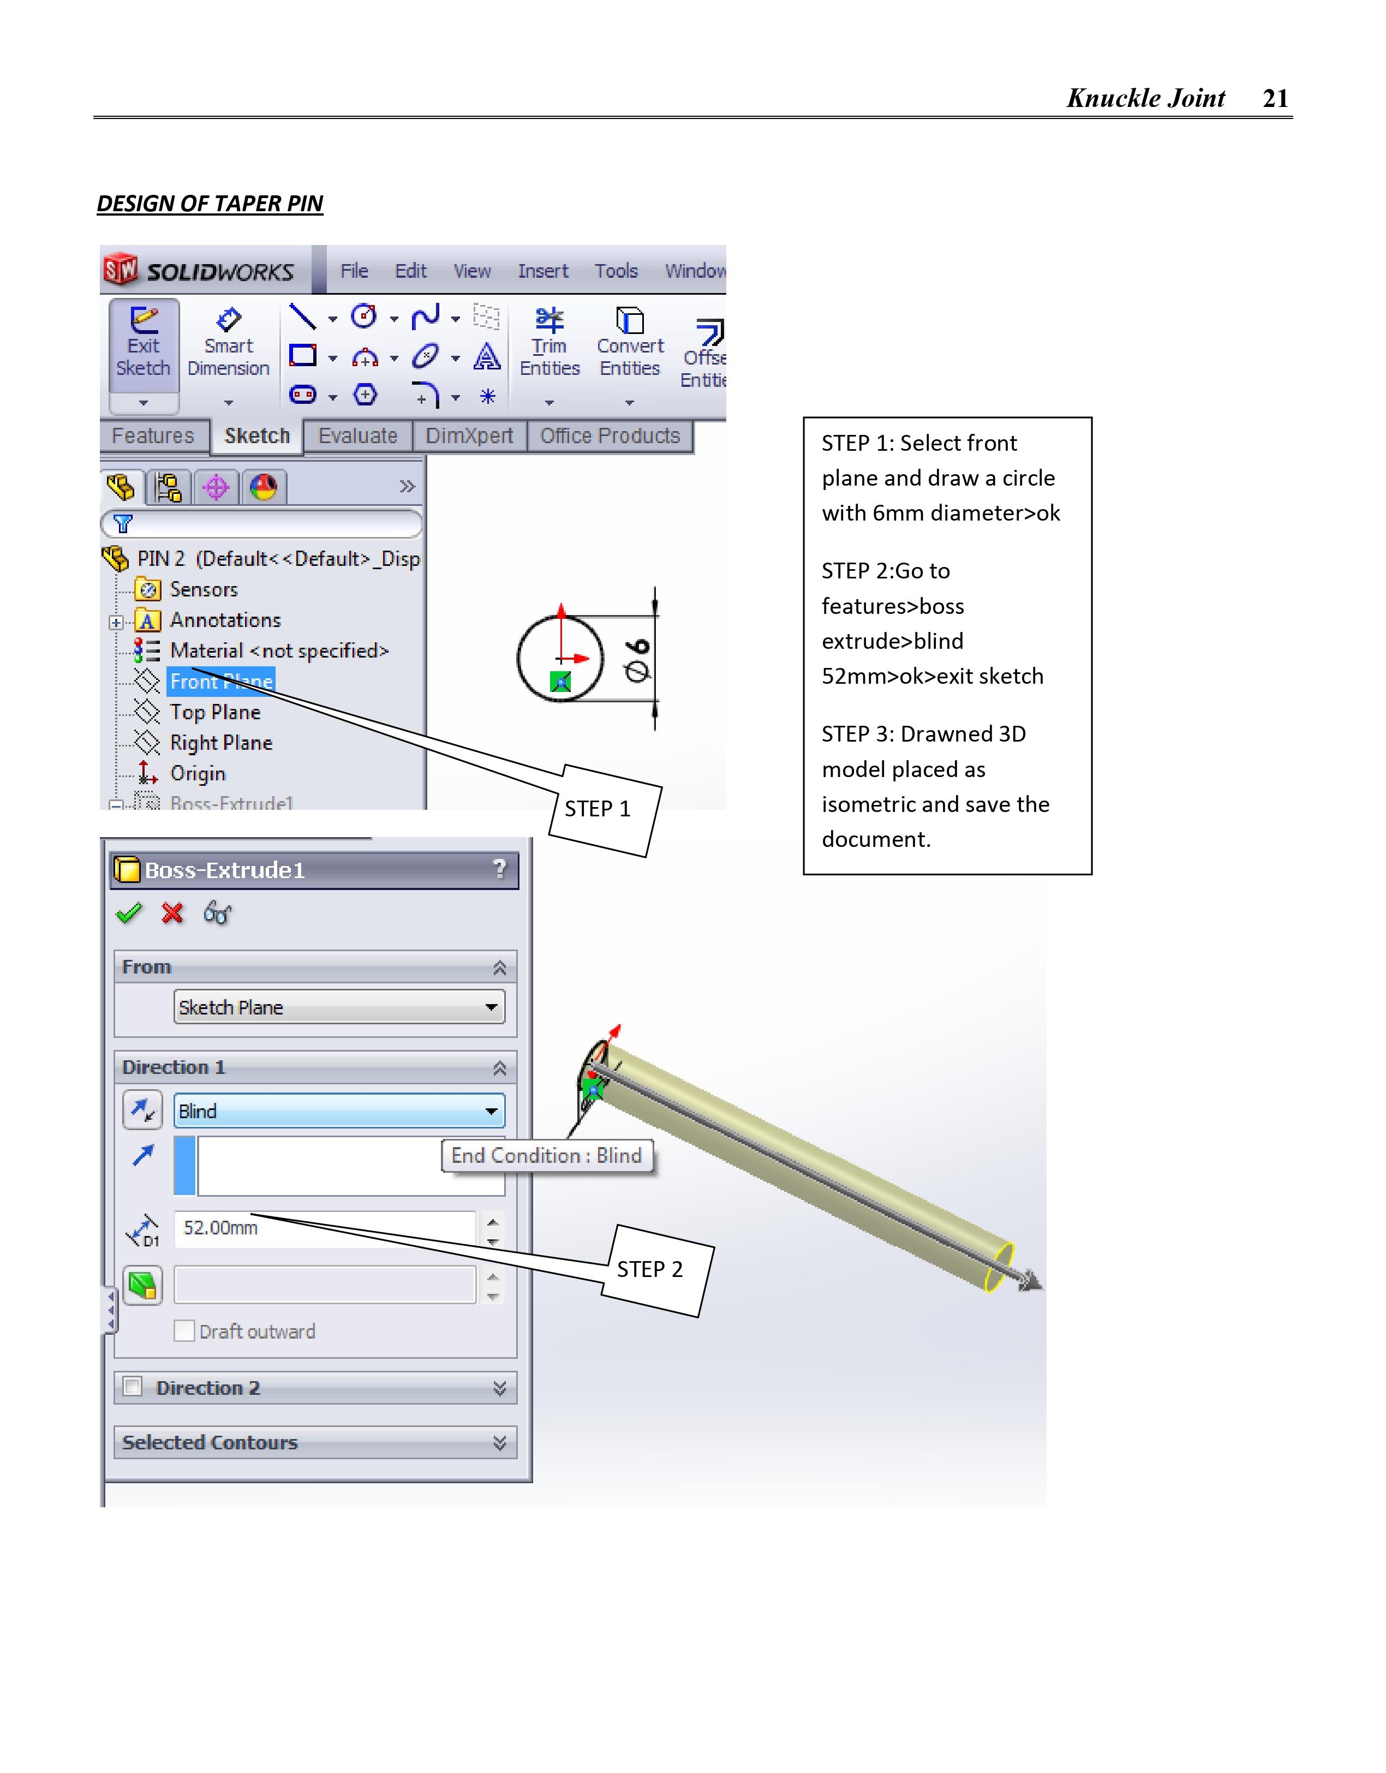The height and width of the screenshot is (1773, 1386).
Task: Cancel the extrude with the red X
Action: pyautogui.click(x=172, y=914)
